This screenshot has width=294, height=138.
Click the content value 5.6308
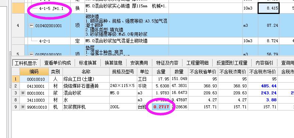[x=161, y=86]
